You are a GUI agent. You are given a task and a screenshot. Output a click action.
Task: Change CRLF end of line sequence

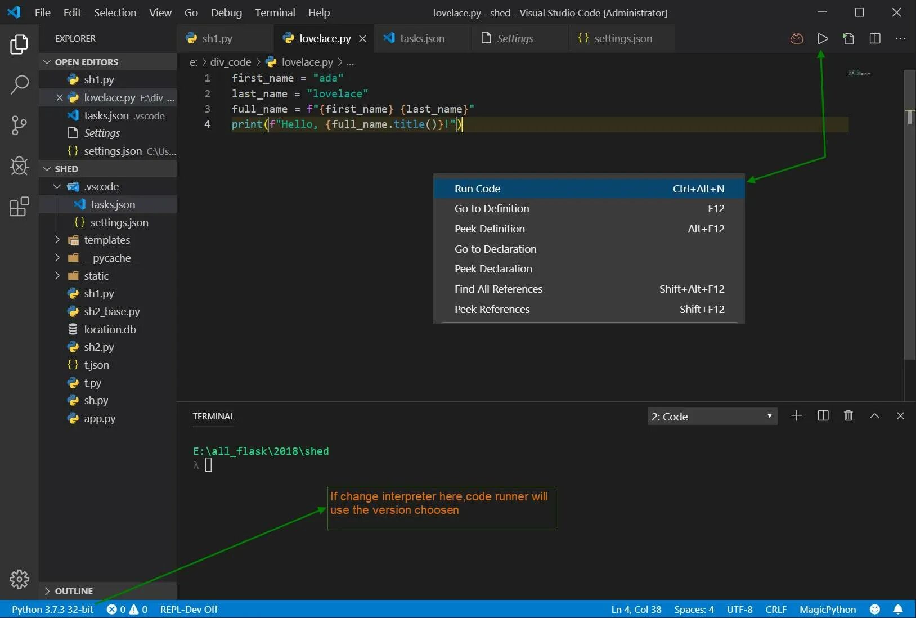[776, 609]
